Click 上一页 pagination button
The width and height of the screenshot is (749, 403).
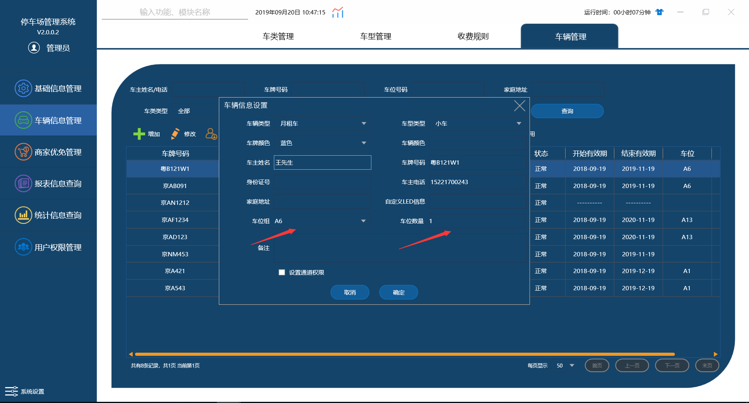[x=632, y=366]
